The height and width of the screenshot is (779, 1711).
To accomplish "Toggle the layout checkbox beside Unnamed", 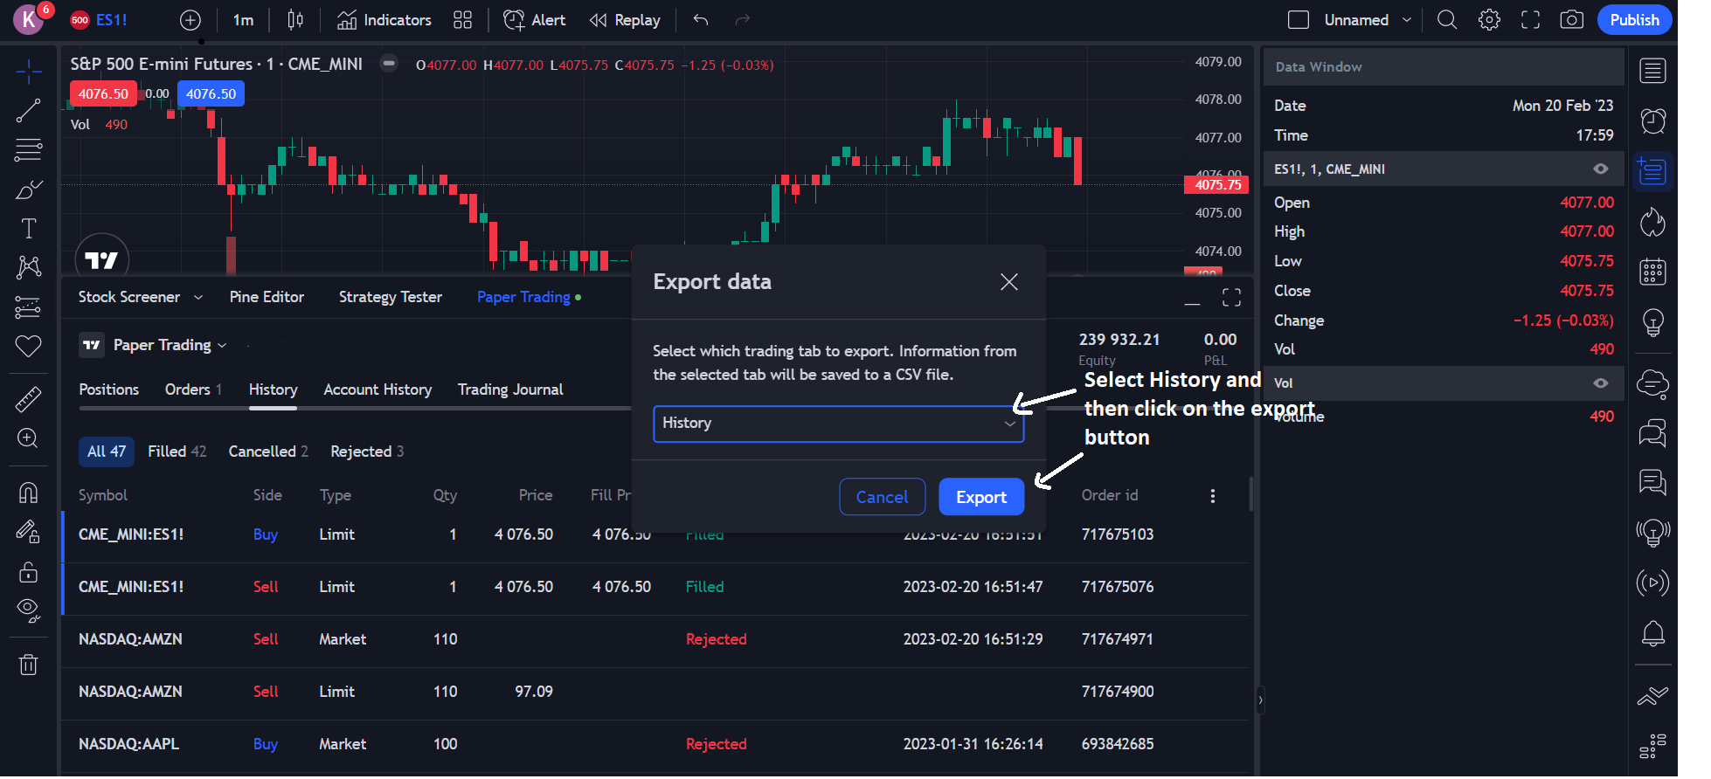I will coord(1299,20).
